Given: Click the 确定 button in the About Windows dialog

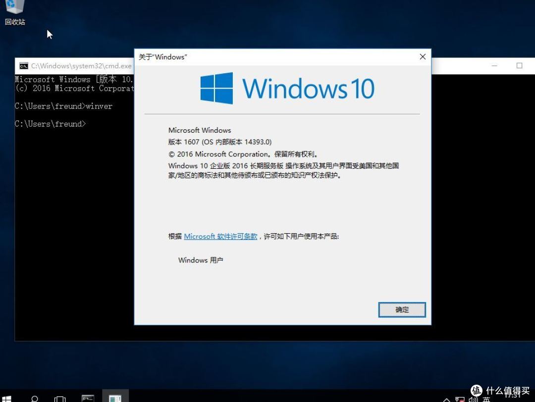Looking at the screenshot, I should (x=402, y=309).
